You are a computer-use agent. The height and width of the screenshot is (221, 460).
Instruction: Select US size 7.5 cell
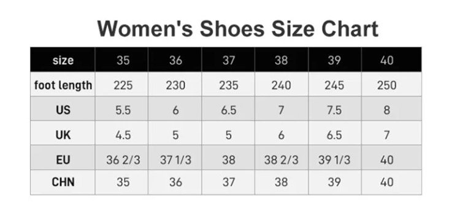[x=335, y=109]
